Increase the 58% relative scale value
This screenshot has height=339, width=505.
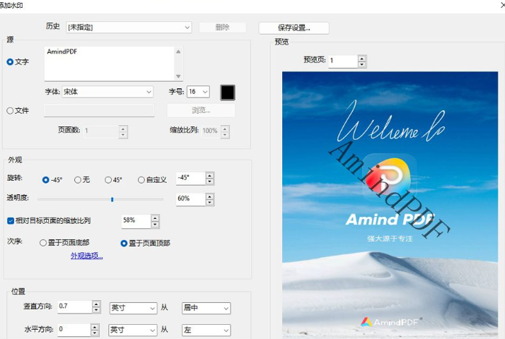tap(155, 218)
